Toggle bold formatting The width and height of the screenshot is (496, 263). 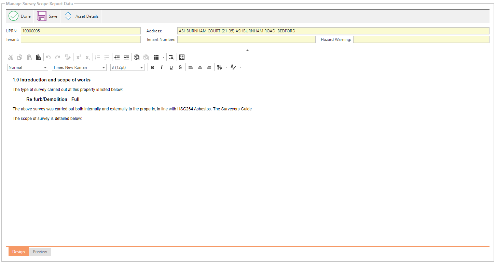point(153,67)
